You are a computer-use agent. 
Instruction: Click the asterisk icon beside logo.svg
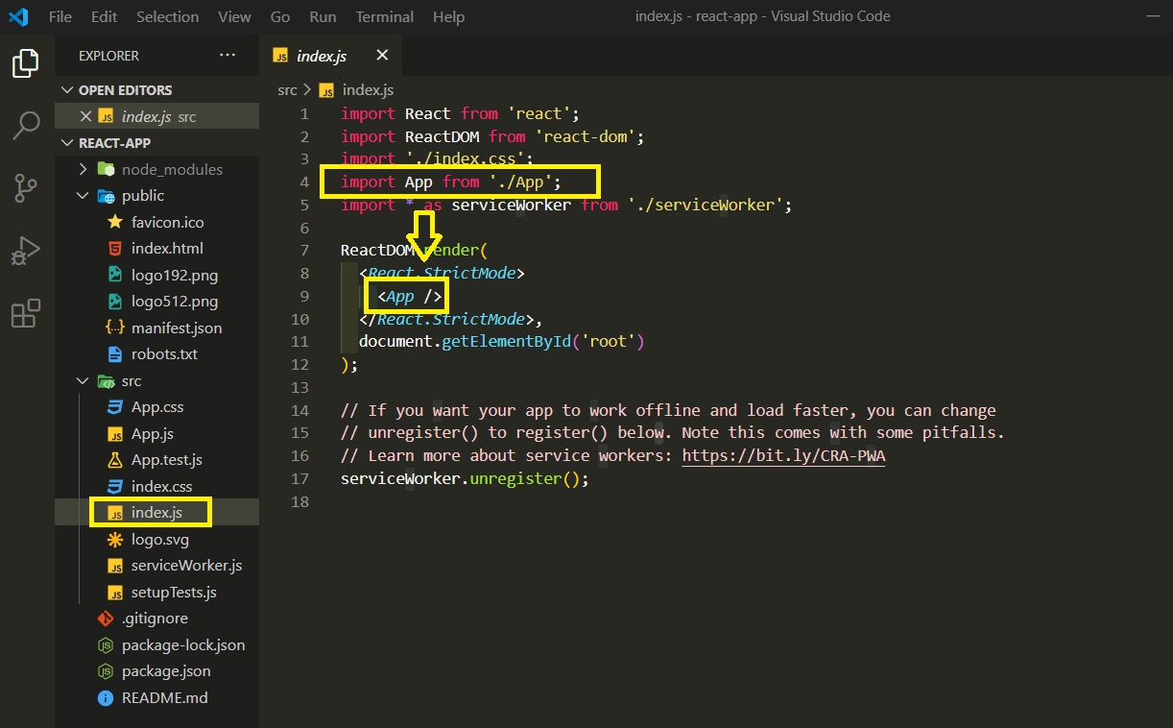(114, 540)
